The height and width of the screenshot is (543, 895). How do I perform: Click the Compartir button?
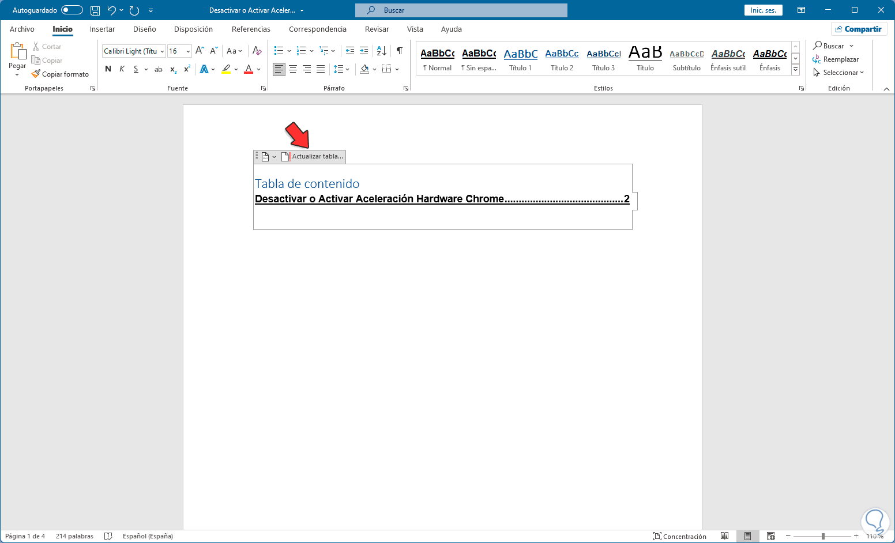859,29
